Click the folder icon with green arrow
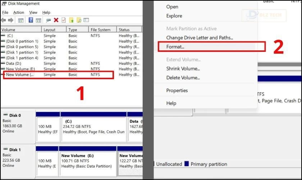 click(x=71, y=20)
